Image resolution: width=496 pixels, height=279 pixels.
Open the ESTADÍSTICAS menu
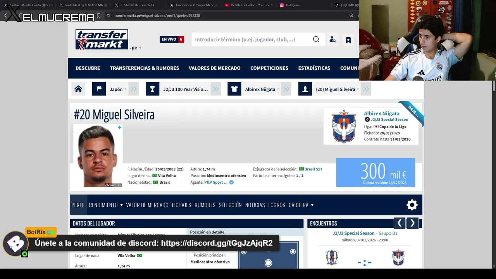(x=314, y=68)
